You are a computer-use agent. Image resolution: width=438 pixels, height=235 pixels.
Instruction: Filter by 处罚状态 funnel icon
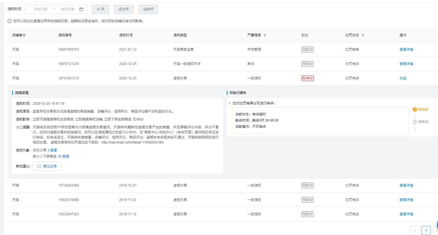(x=363, y=35)
